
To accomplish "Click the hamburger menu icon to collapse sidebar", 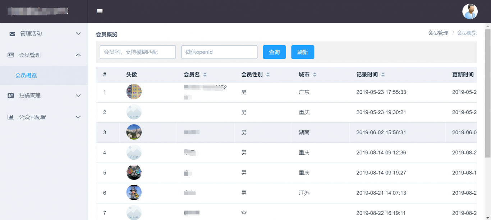I will (99, 11).
